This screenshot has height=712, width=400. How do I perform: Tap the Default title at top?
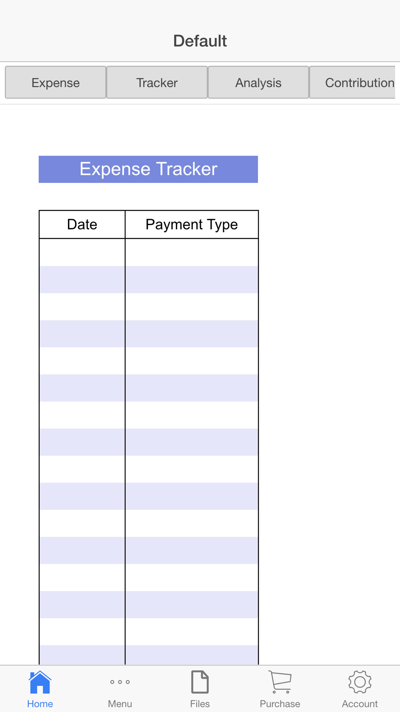point(200,41)
